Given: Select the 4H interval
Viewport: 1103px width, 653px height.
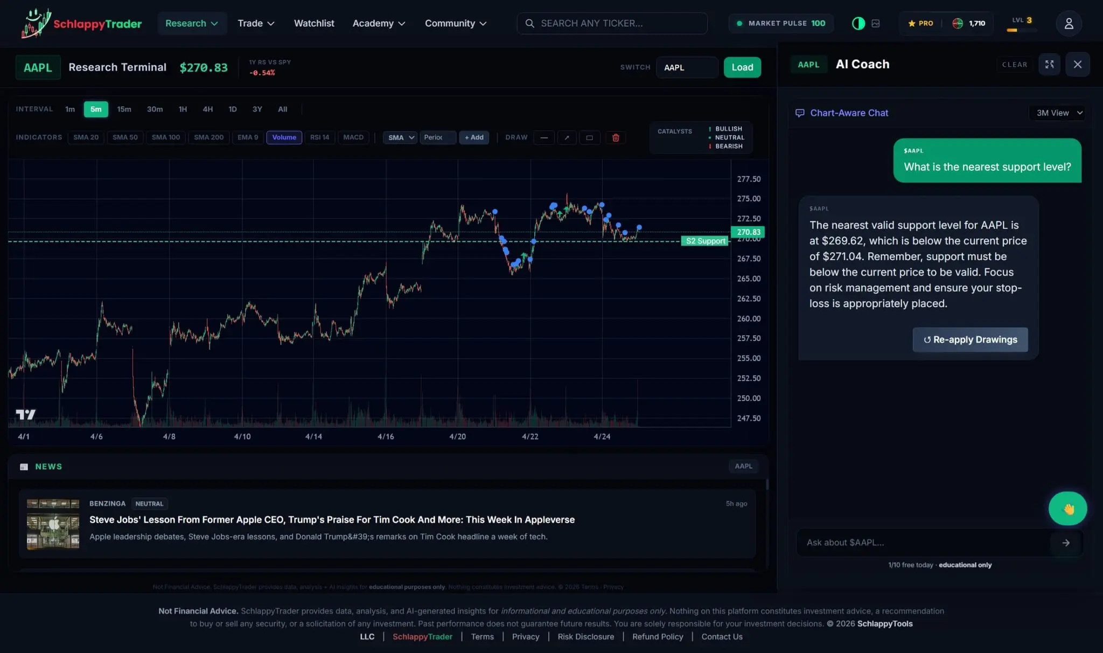Looking at the screenshot, I should click(x=207, y=109).
